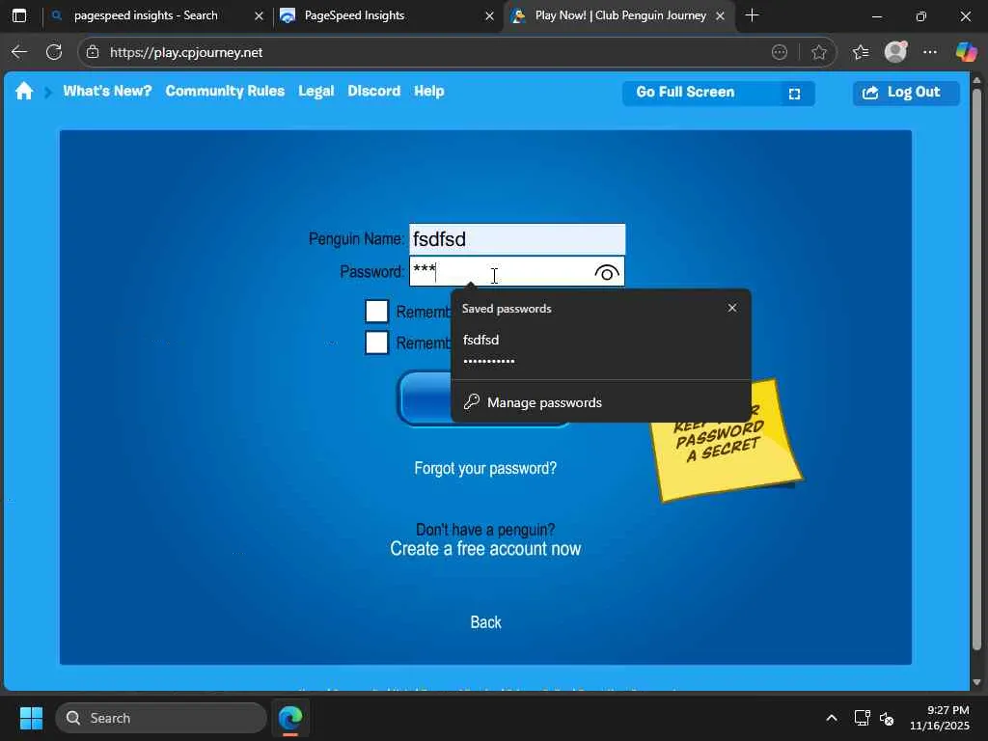This screenshot has width=988, height=741.
Task: Check the second Remember checkbox
Action: point(377,343)
